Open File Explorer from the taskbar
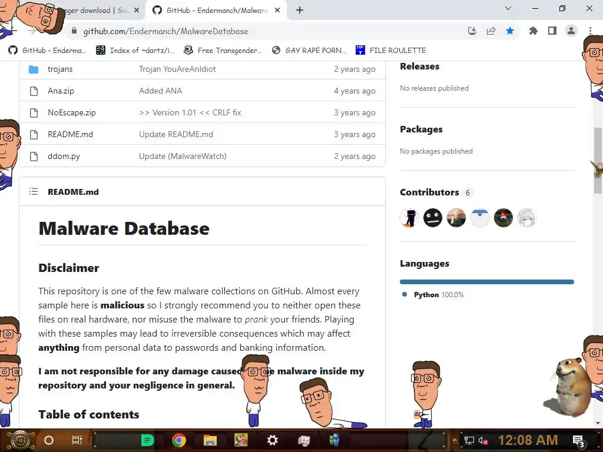The image size is (603, 452). click(210, 440)
